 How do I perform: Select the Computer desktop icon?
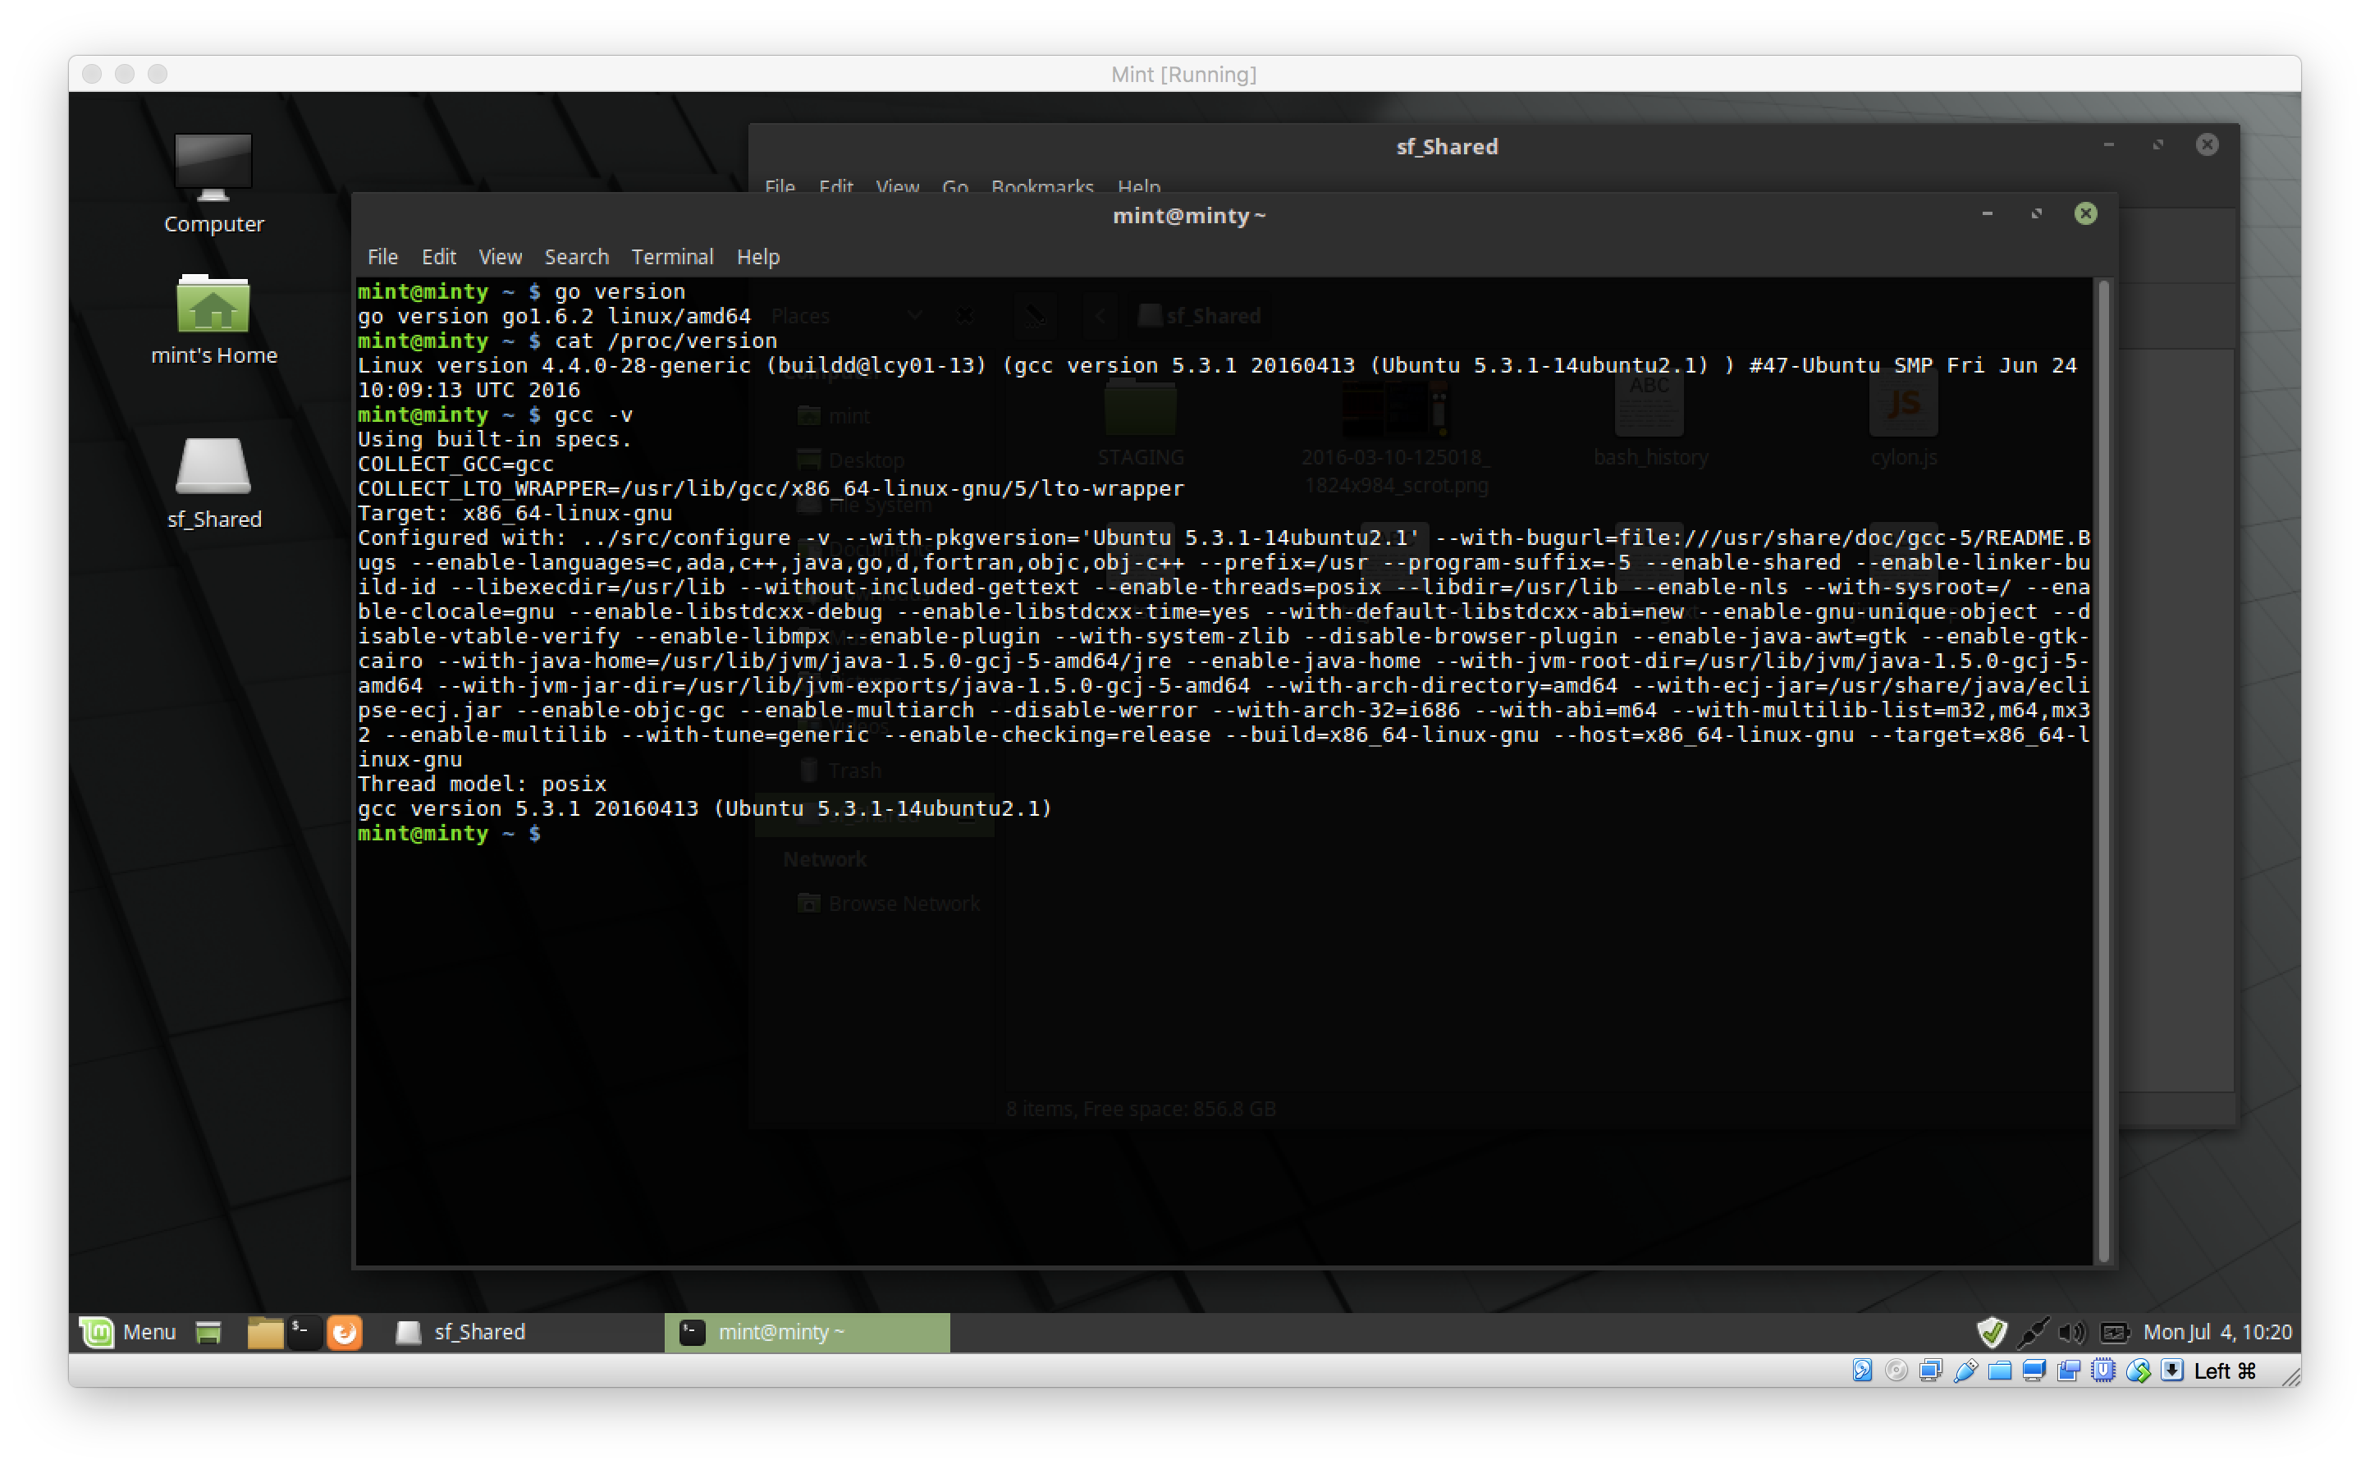tap(213, 185)
